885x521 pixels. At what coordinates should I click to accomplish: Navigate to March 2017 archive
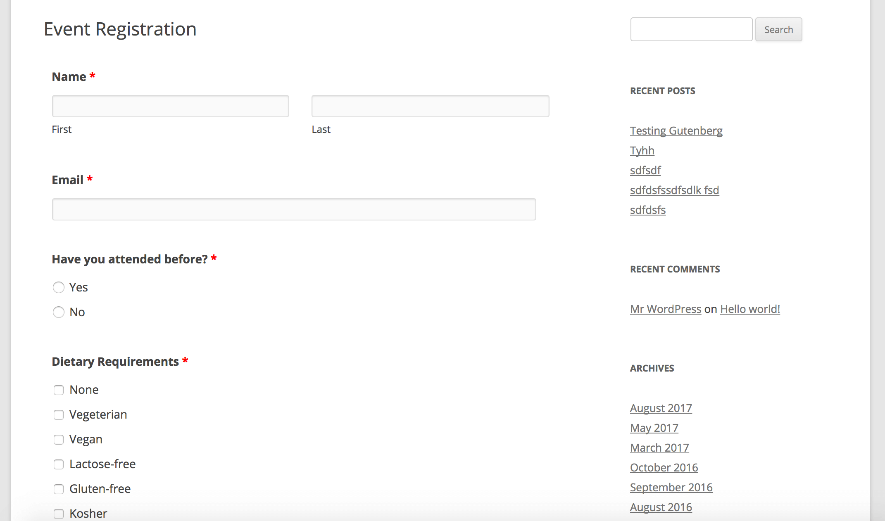point(660,447)
